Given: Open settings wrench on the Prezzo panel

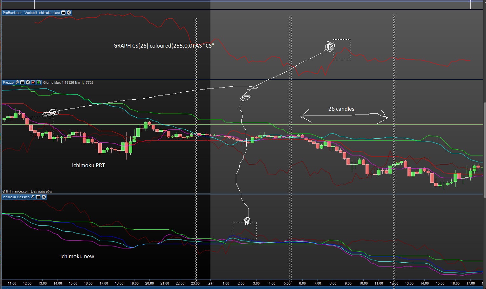Looking at the screenshot, I should point(17,82).
